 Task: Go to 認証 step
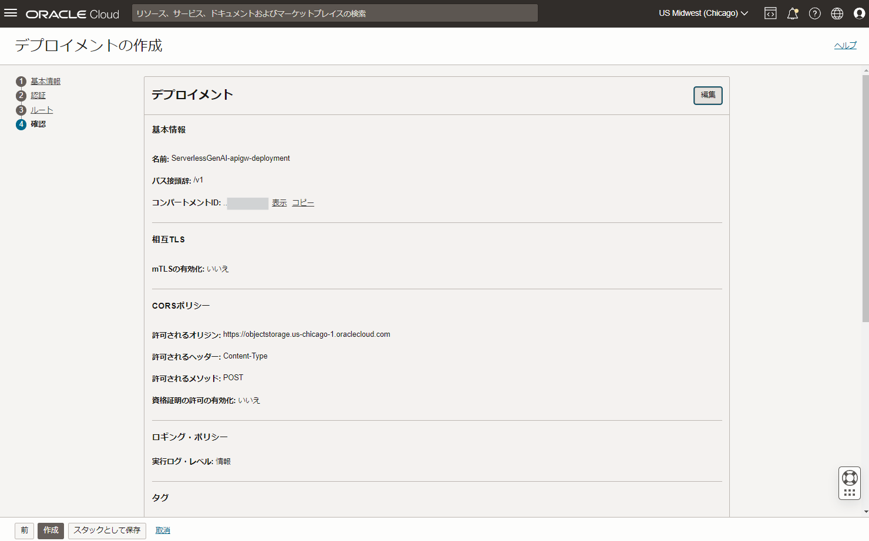pos(38,96)
